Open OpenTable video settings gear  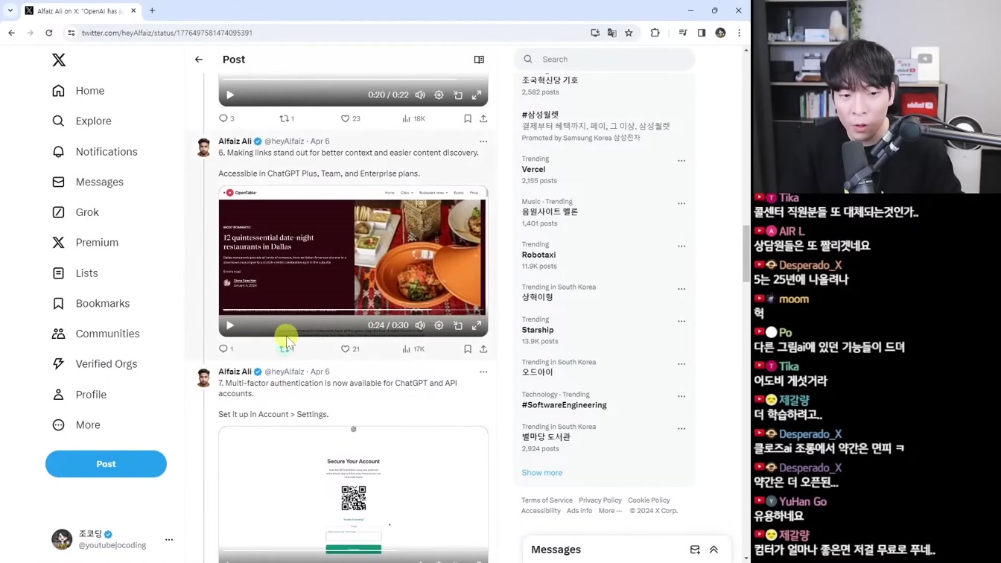439,325
